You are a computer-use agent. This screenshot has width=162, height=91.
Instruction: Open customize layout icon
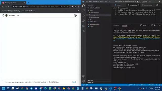point(146,2)
